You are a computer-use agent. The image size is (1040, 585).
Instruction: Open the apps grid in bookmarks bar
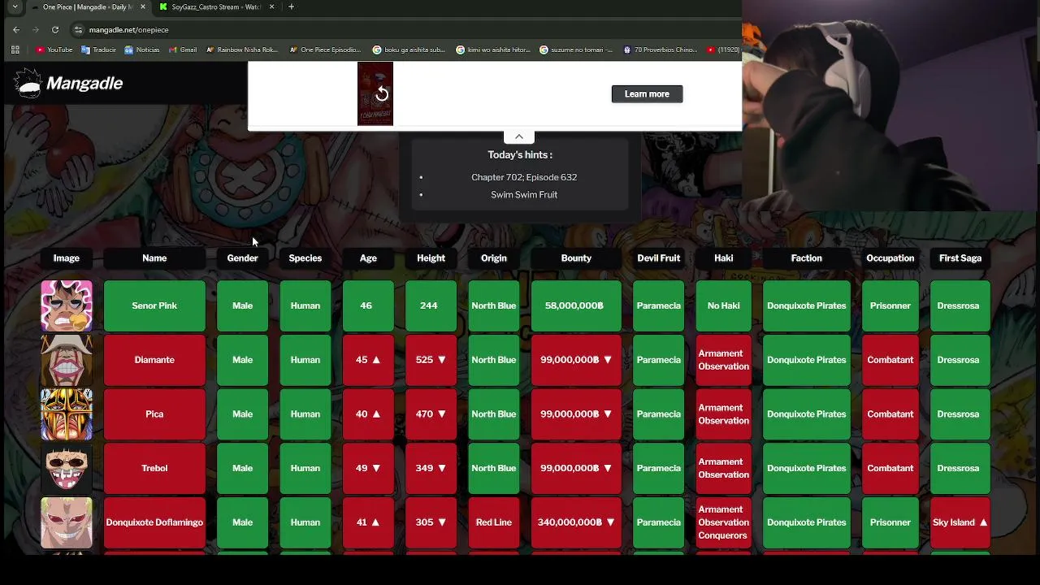pyautogui.click(x=15, y=50)
